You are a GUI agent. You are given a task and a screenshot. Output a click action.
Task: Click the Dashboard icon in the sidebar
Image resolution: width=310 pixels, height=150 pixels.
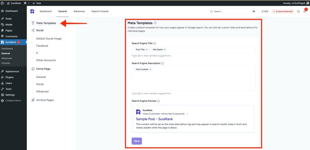point(2,11)
